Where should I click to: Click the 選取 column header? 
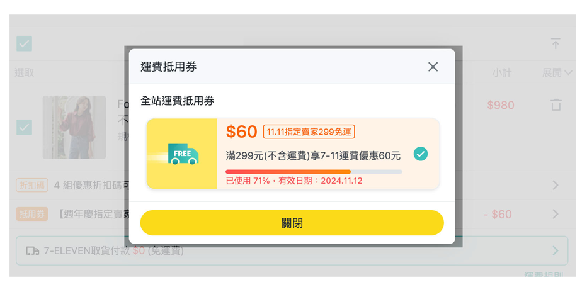(25, 73)
